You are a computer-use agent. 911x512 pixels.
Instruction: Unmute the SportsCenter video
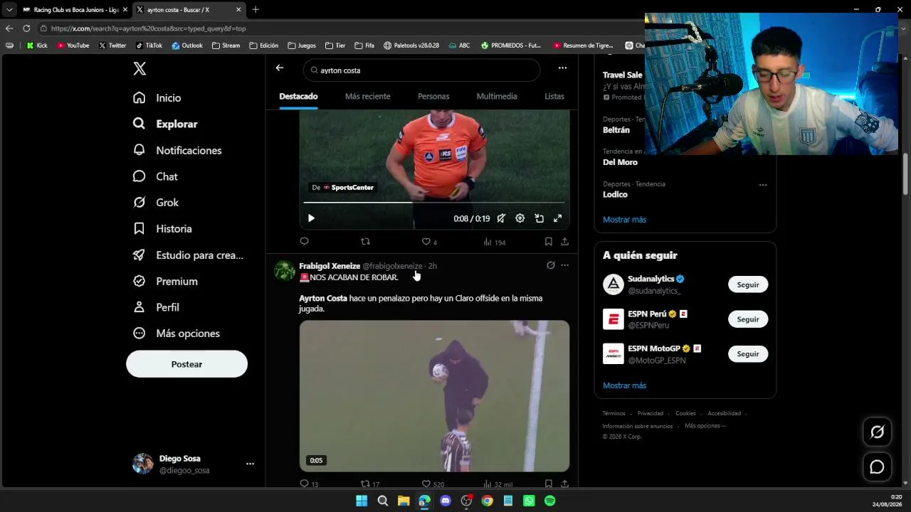coord(501,218)
